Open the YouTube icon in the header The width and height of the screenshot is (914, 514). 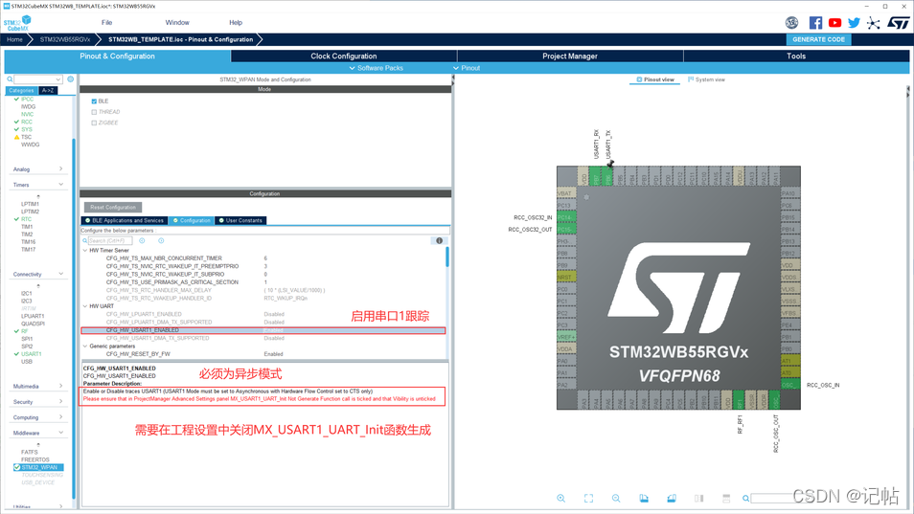coord(834,23)
